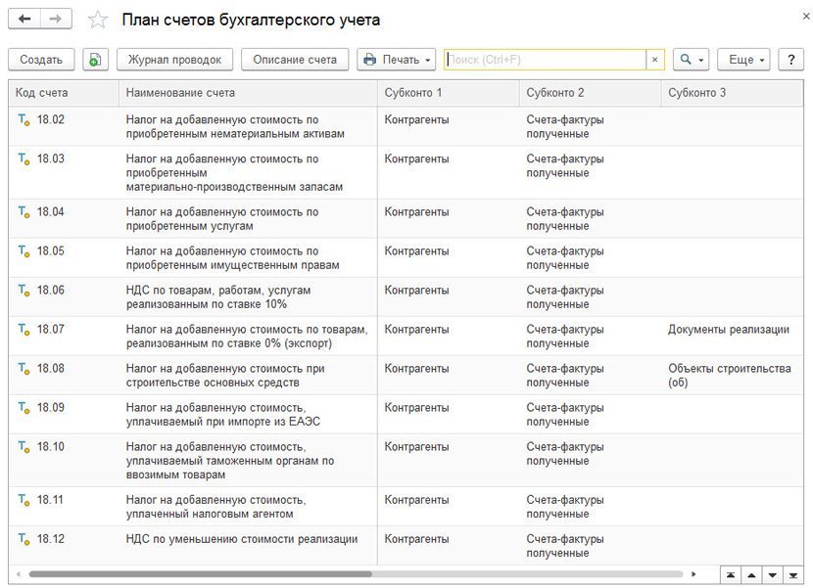
Task: Close the chart of accounts window
Action: [x=806, y=16]
